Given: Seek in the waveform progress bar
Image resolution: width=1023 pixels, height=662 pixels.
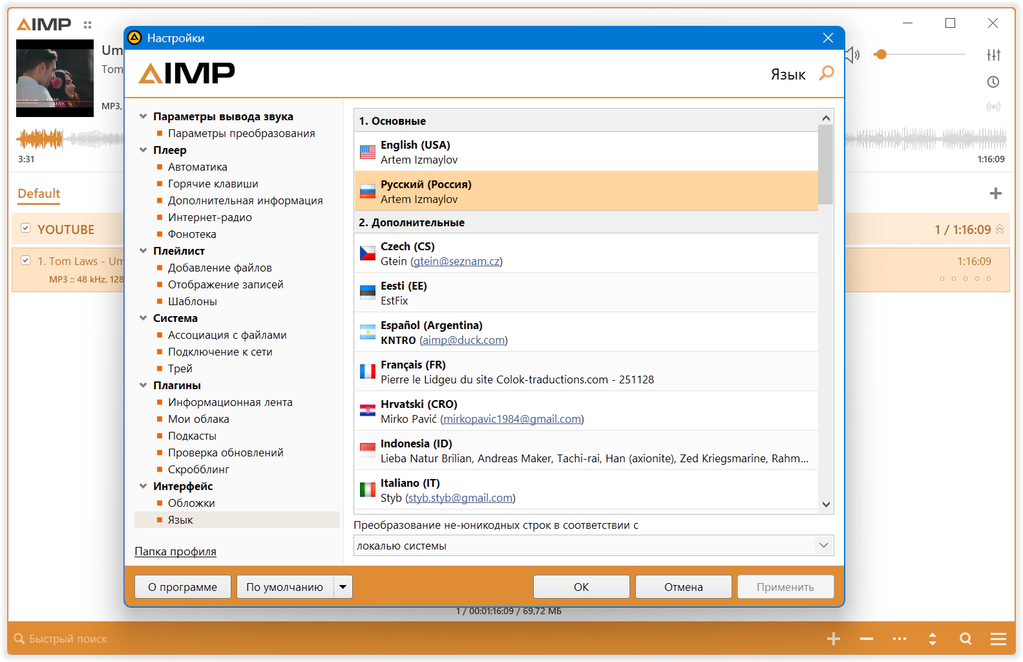Looking at the screenshot, I should (x=511, y=138).
